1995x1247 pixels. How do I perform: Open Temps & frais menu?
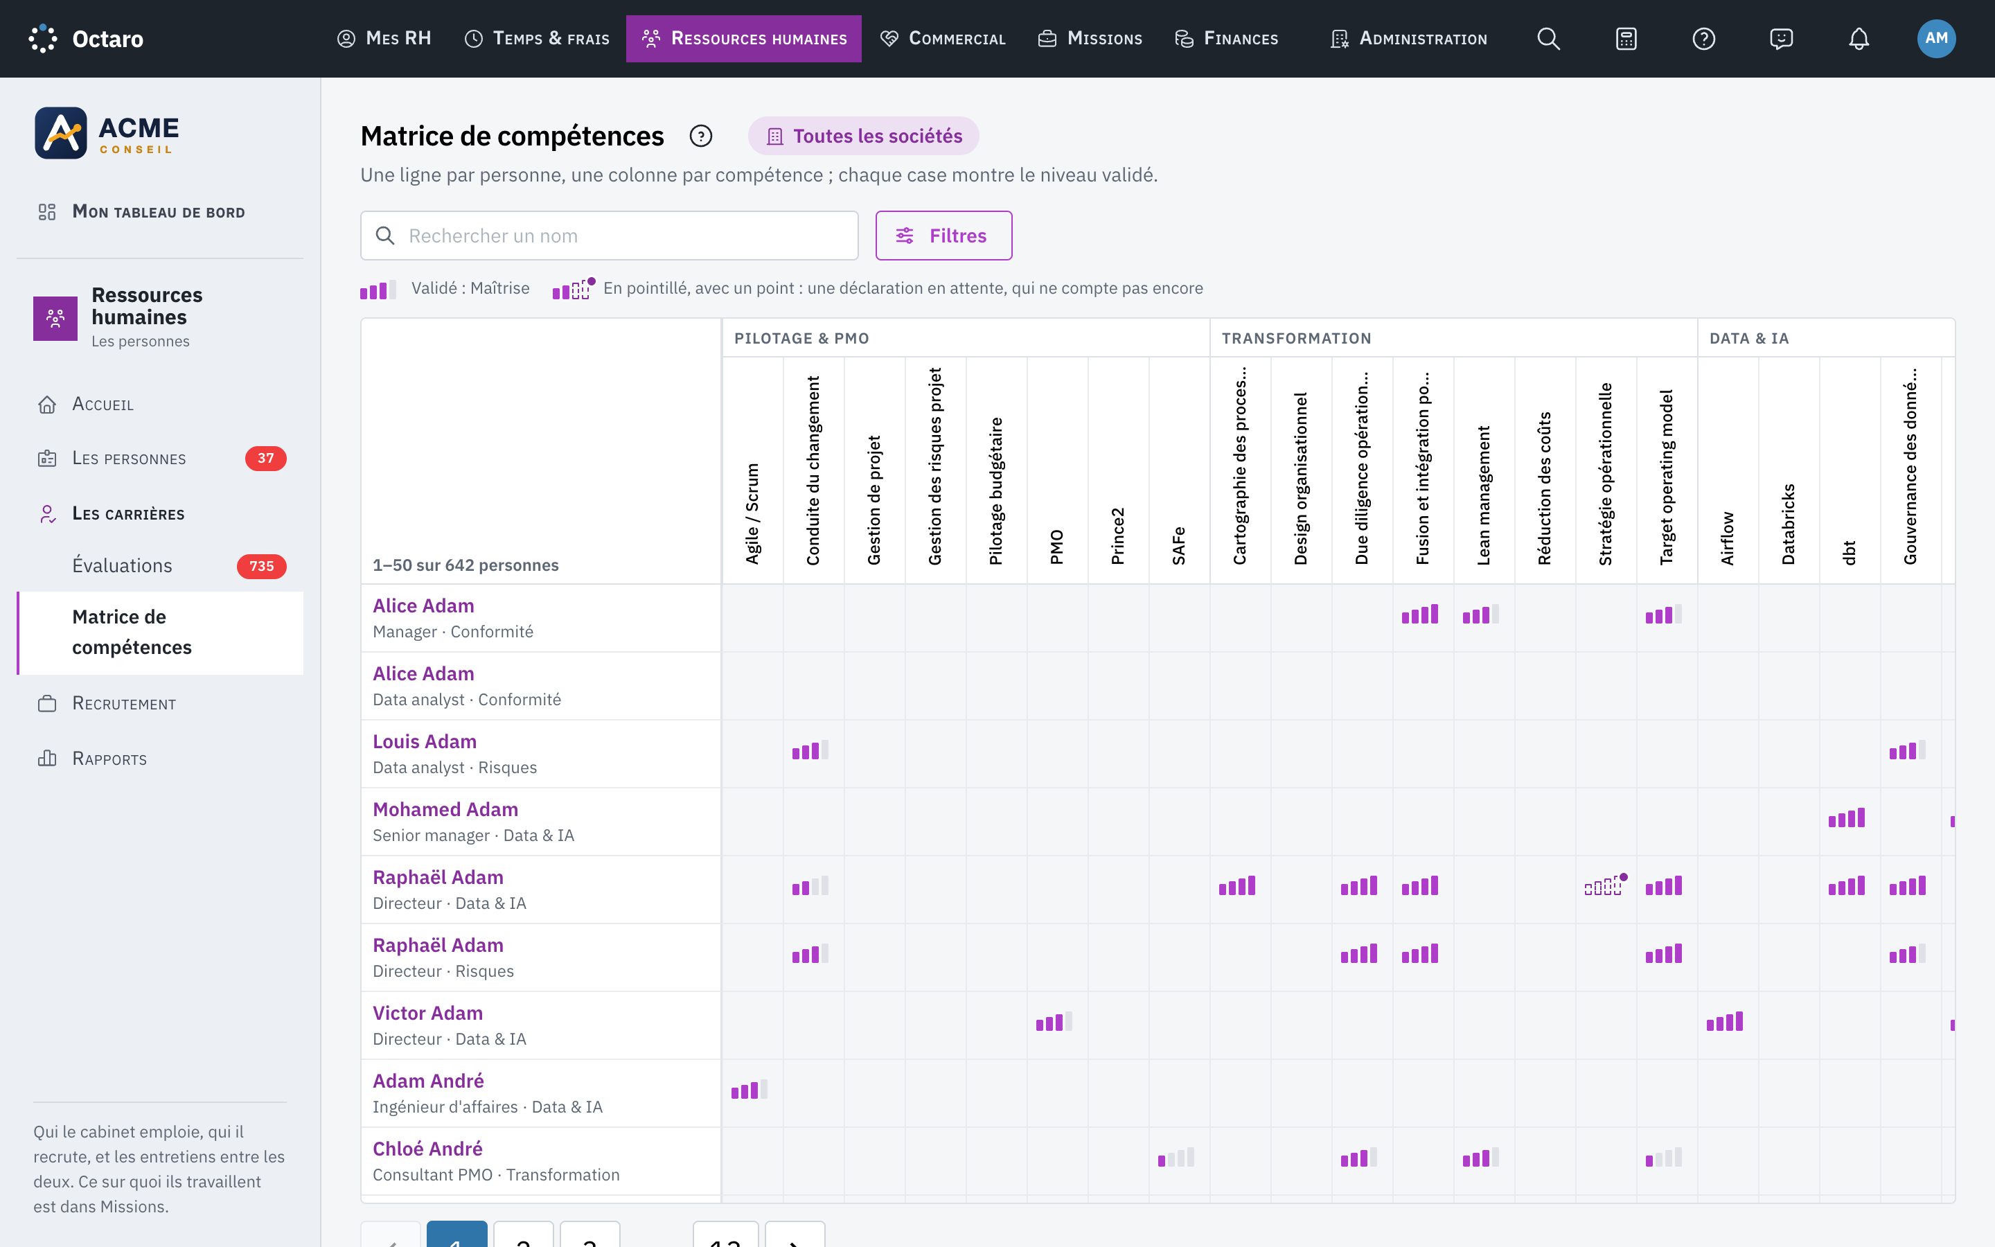pyautogui.click(x=537, y=39)
